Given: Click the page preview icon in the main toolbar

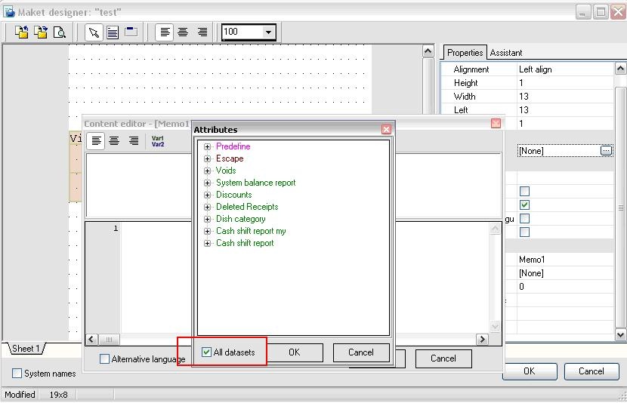Looking at the screenshot, I should (x=59, y=32).
